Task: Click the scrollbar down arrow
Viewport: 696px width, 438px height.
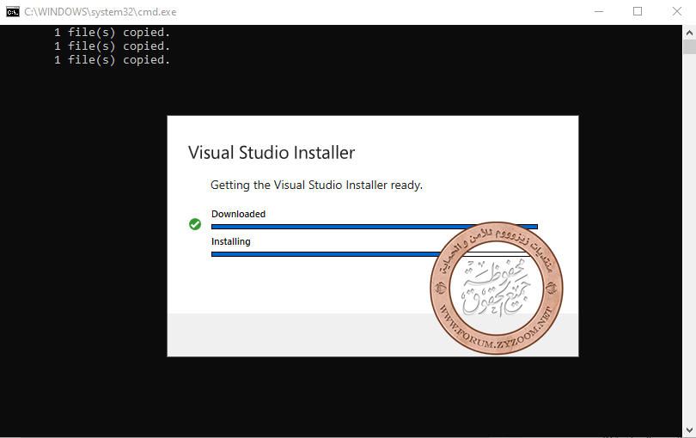Action: coord(689,429)
